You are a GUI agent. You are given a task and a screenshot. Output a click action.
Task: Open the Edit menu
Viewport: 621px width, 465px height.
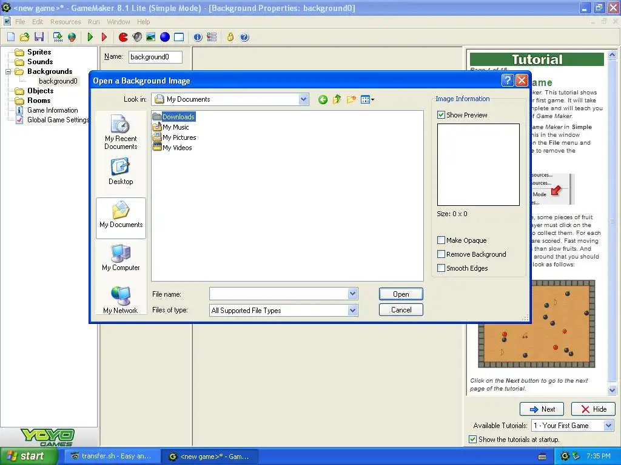point(38,22)
